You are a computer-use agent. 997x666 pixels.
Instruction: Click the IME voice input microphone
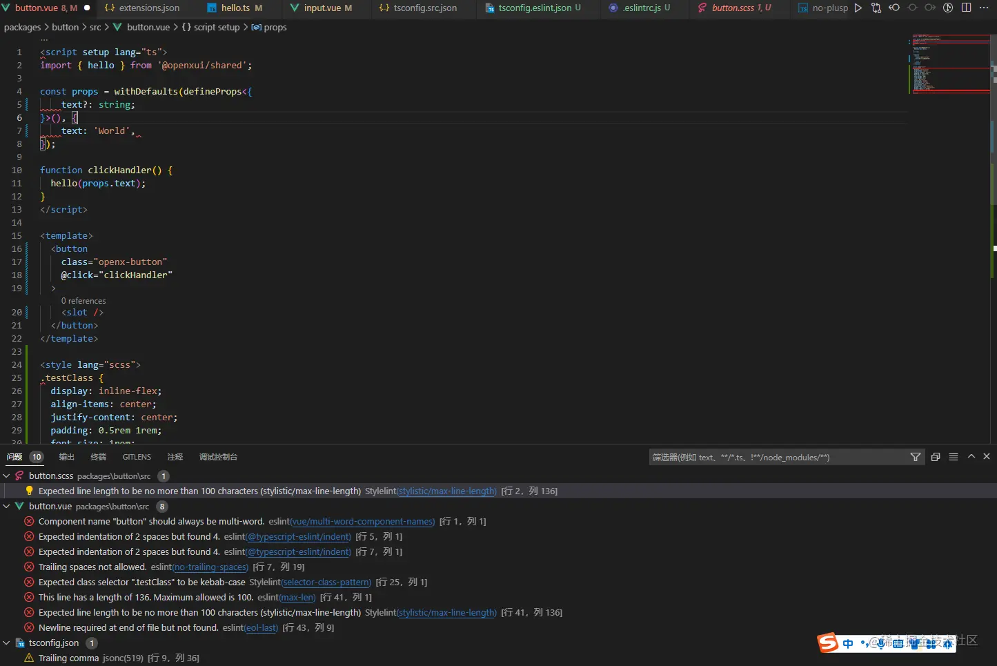[x=882, y=643]
